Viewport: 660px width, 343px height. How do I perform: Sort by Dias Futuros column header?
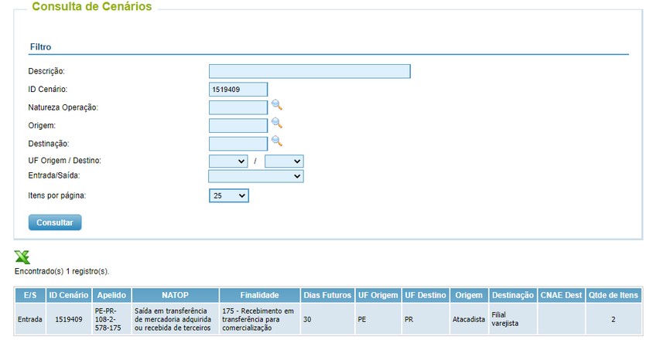click(x=327, y=295)
